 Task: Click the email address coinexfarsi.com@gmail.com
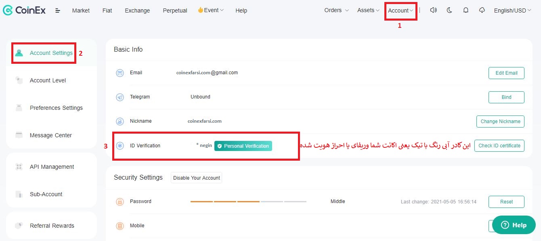(207, 73)
